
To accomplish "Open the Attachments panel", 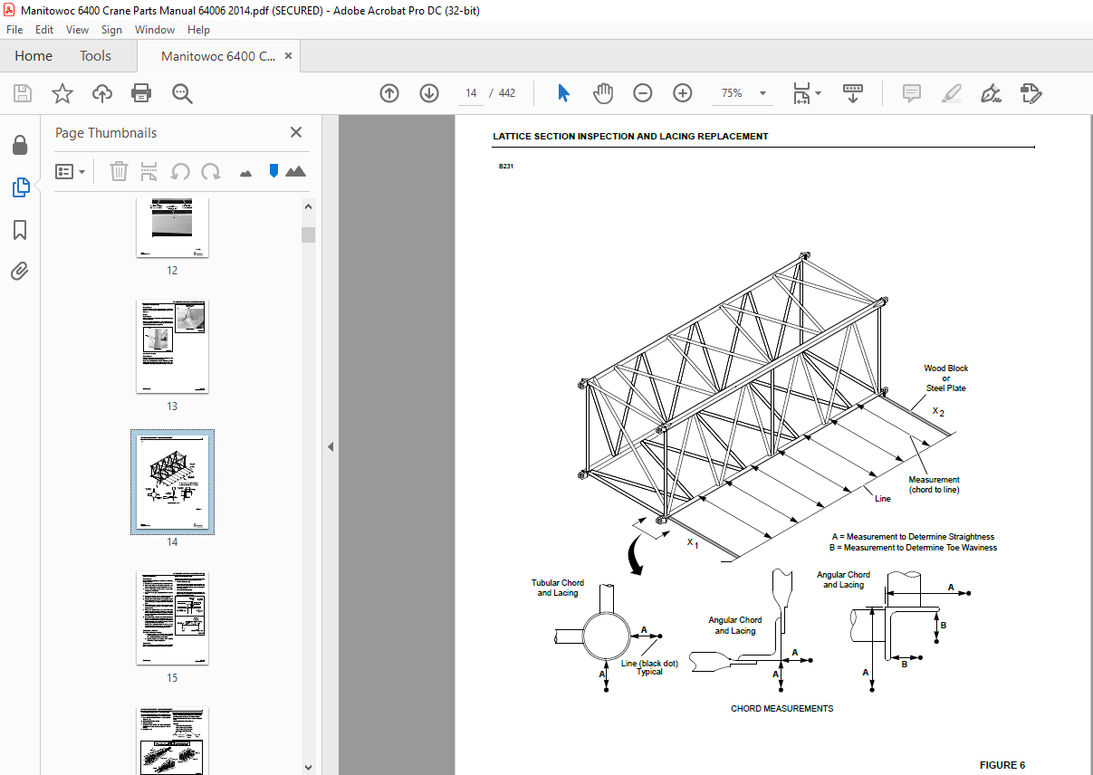I will point(20,271).
